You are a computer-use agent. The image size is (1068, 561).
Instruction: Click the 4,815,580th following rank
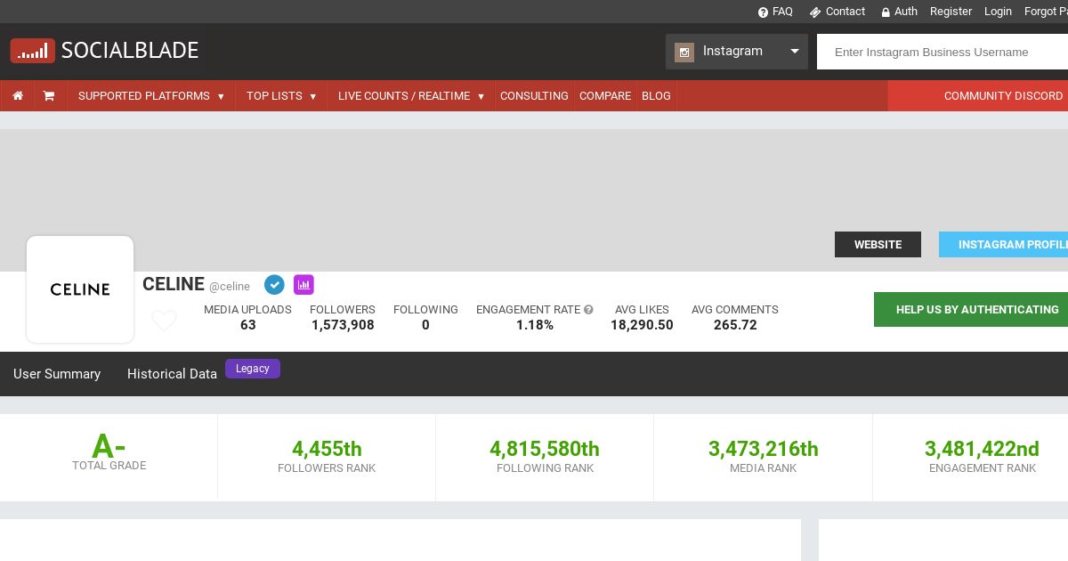click(545, 449)
